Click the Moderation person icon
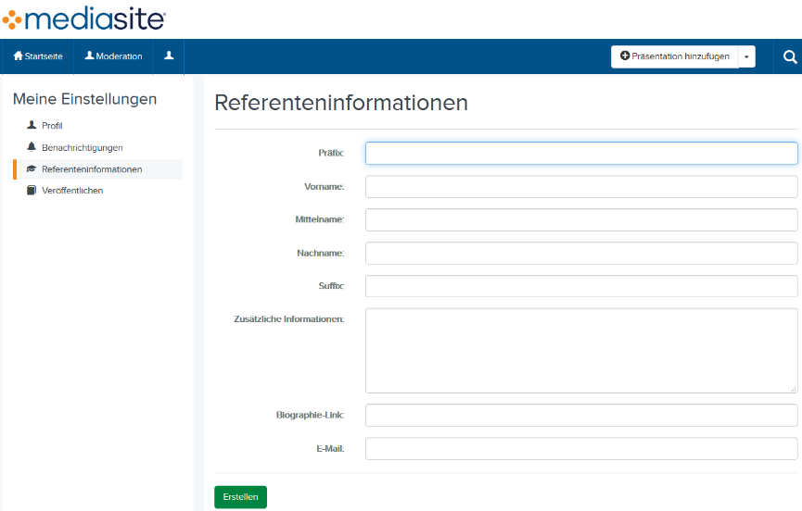The image size is (802, 511). click(x=90, y=56)
